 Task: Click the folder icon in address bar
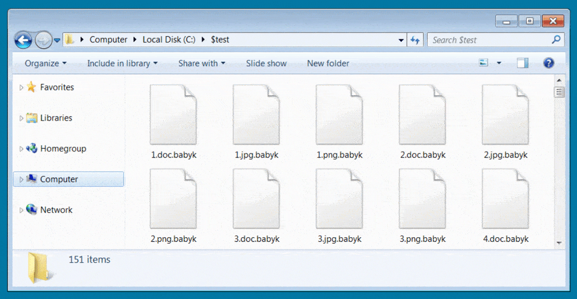pos(69,39)
